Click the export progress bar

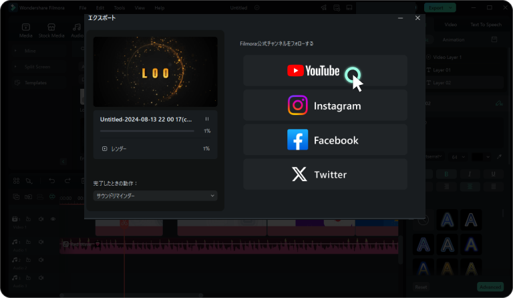coord(147,131)
